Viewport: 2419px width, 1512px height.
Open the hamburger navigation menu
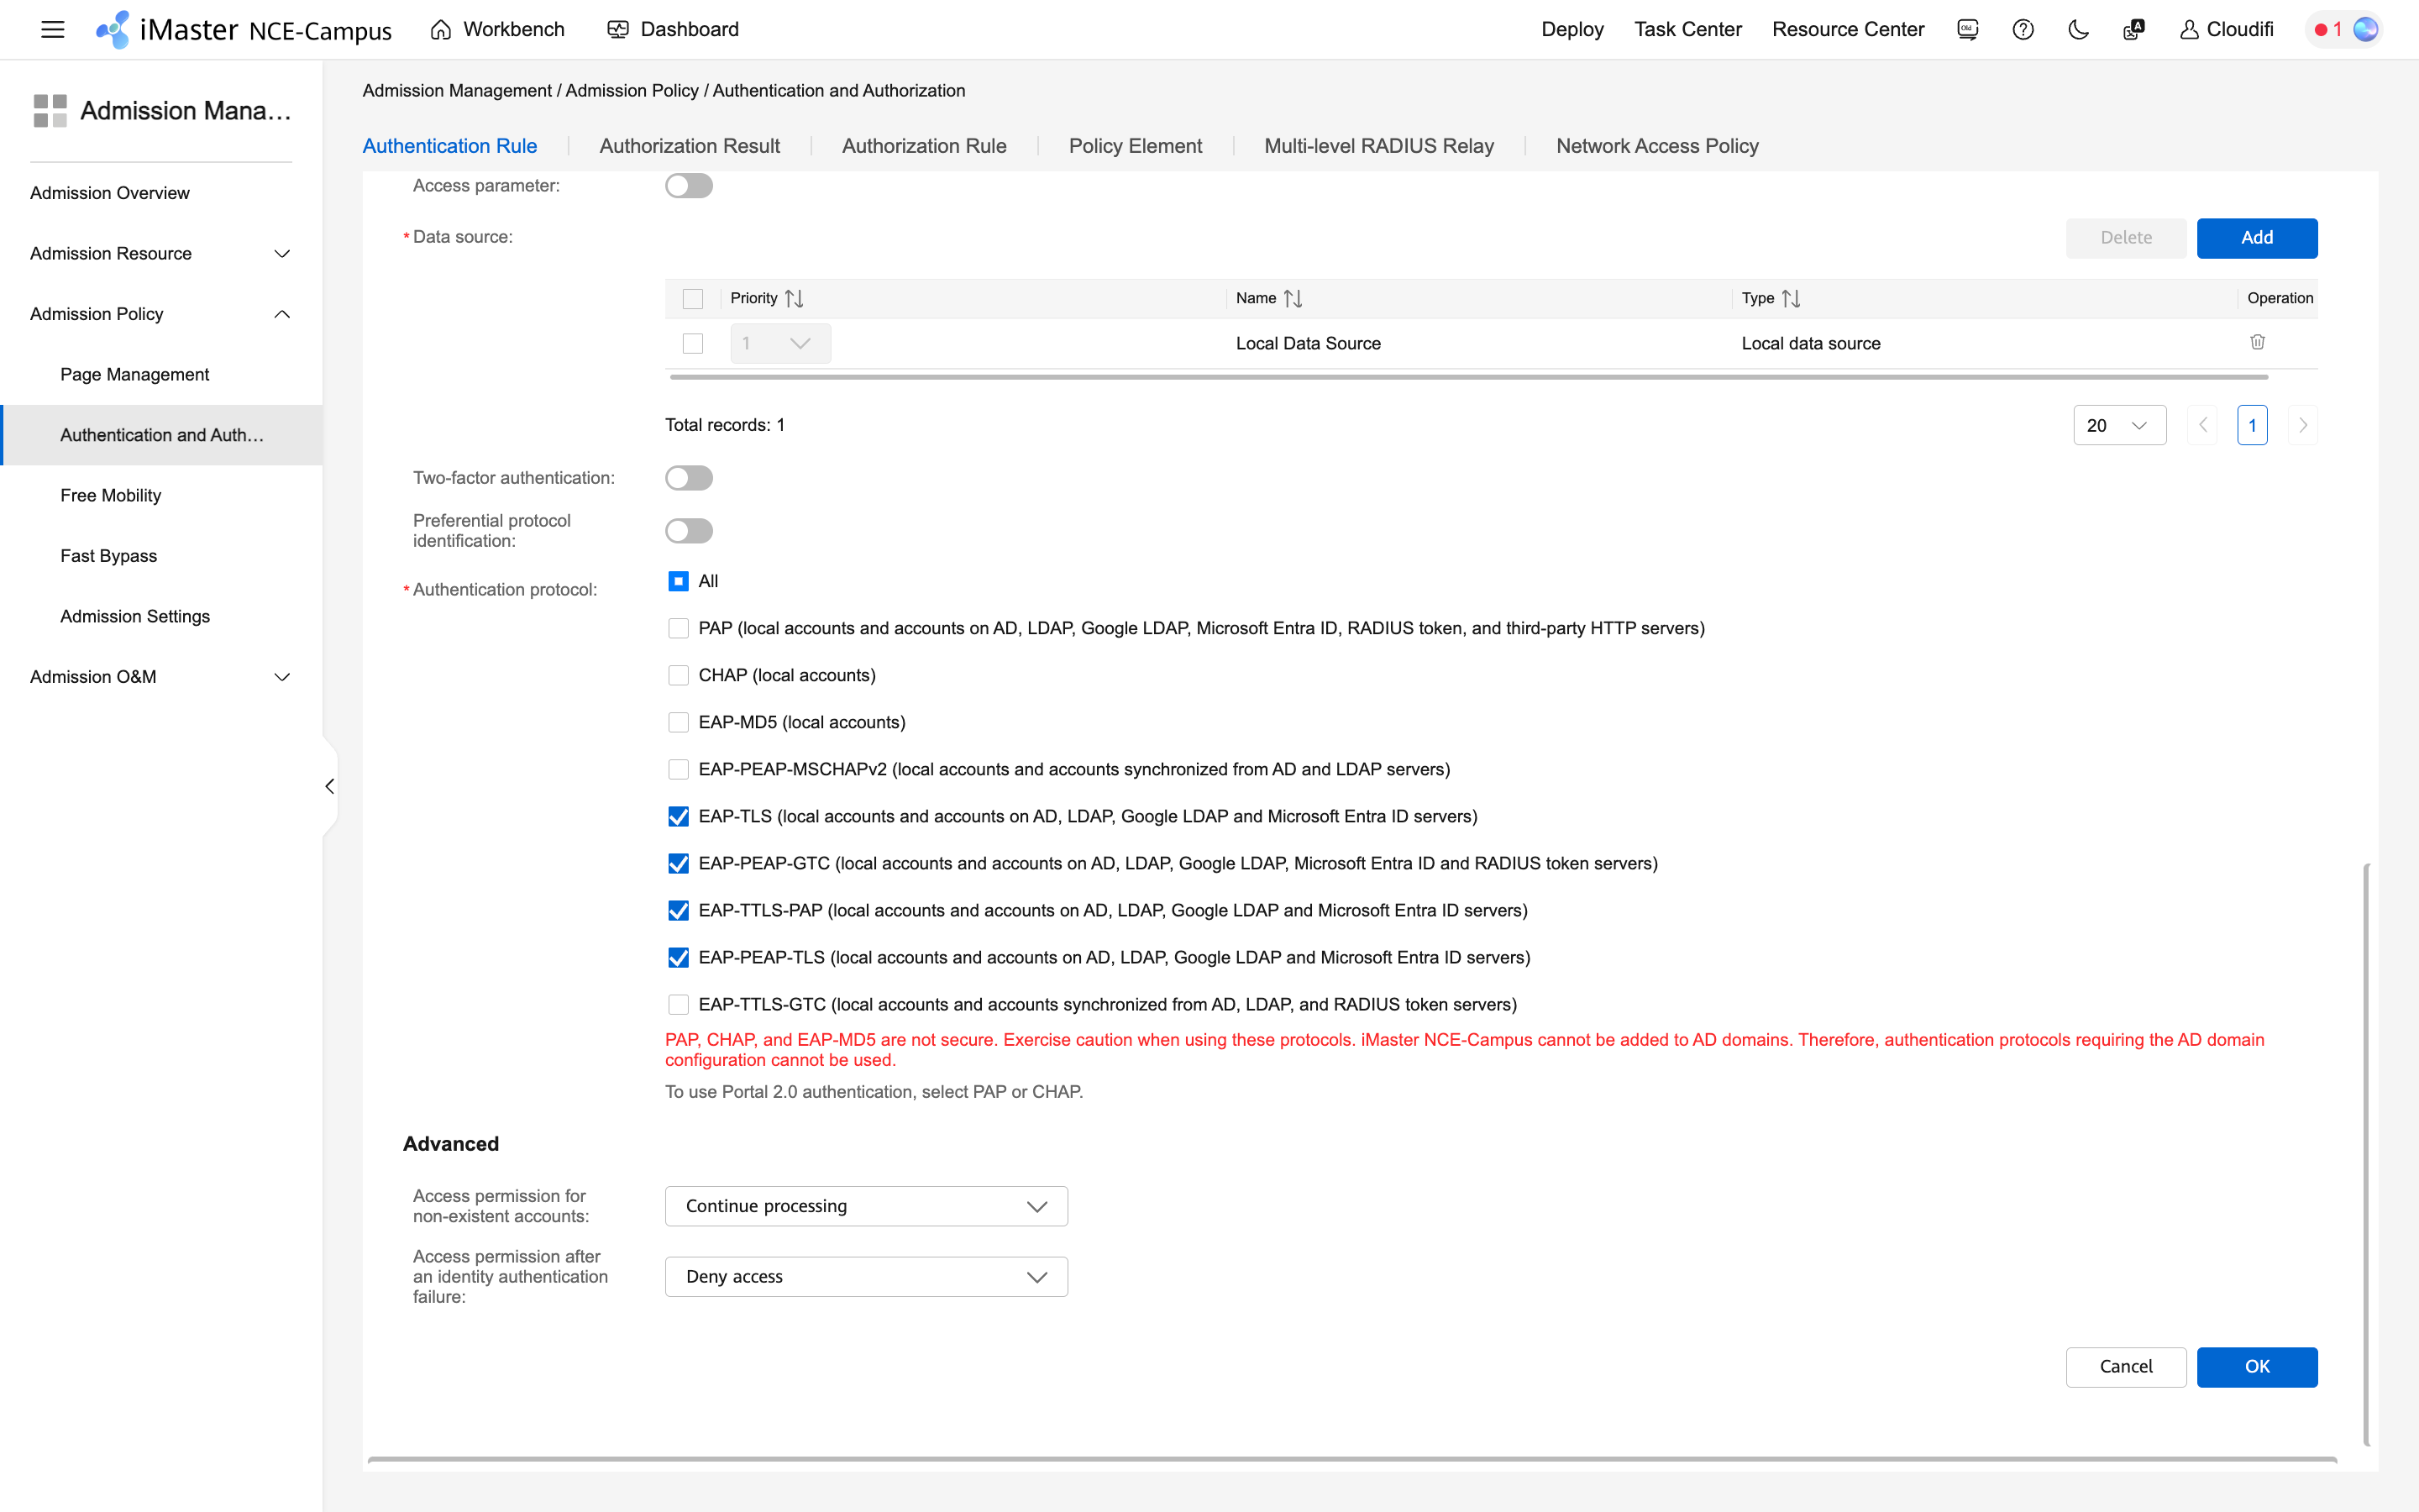point(52,29)
